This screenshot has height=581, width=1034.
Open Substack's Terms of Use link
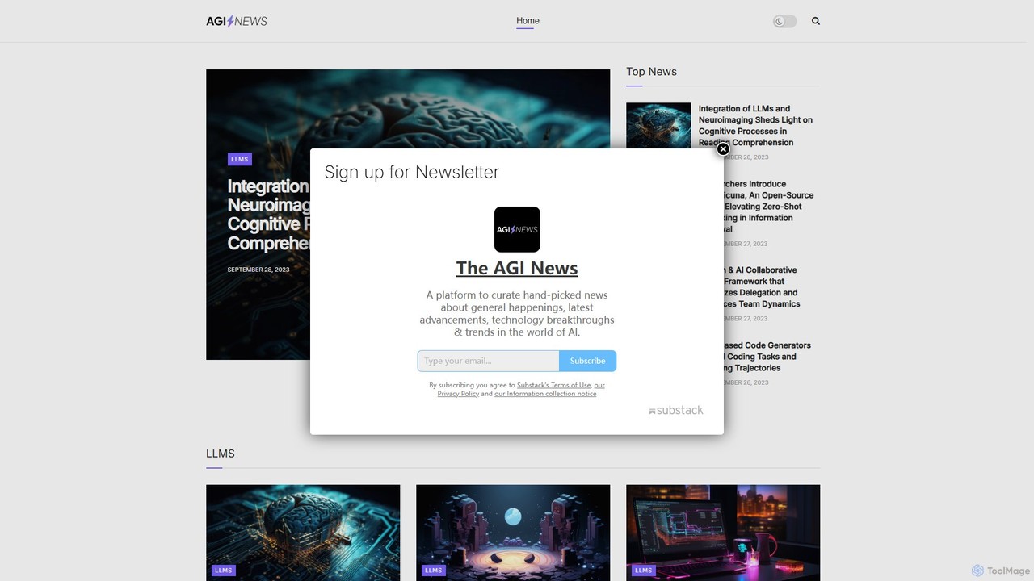[554, 385]
